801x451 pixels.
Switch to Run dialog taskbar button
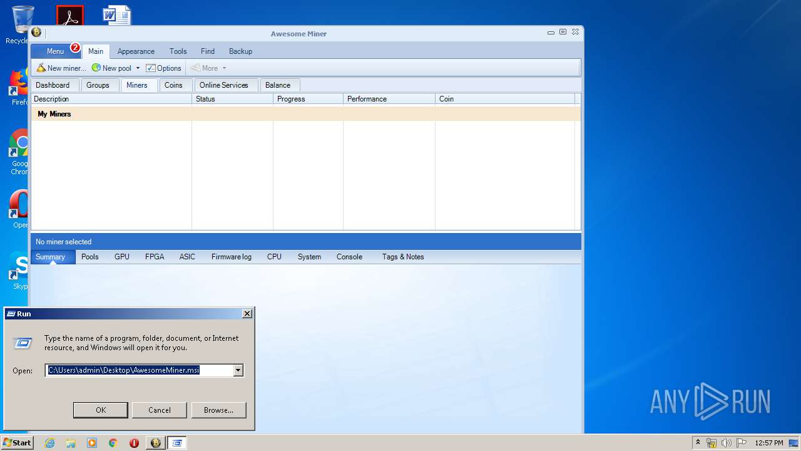click(x=177, y=443)
